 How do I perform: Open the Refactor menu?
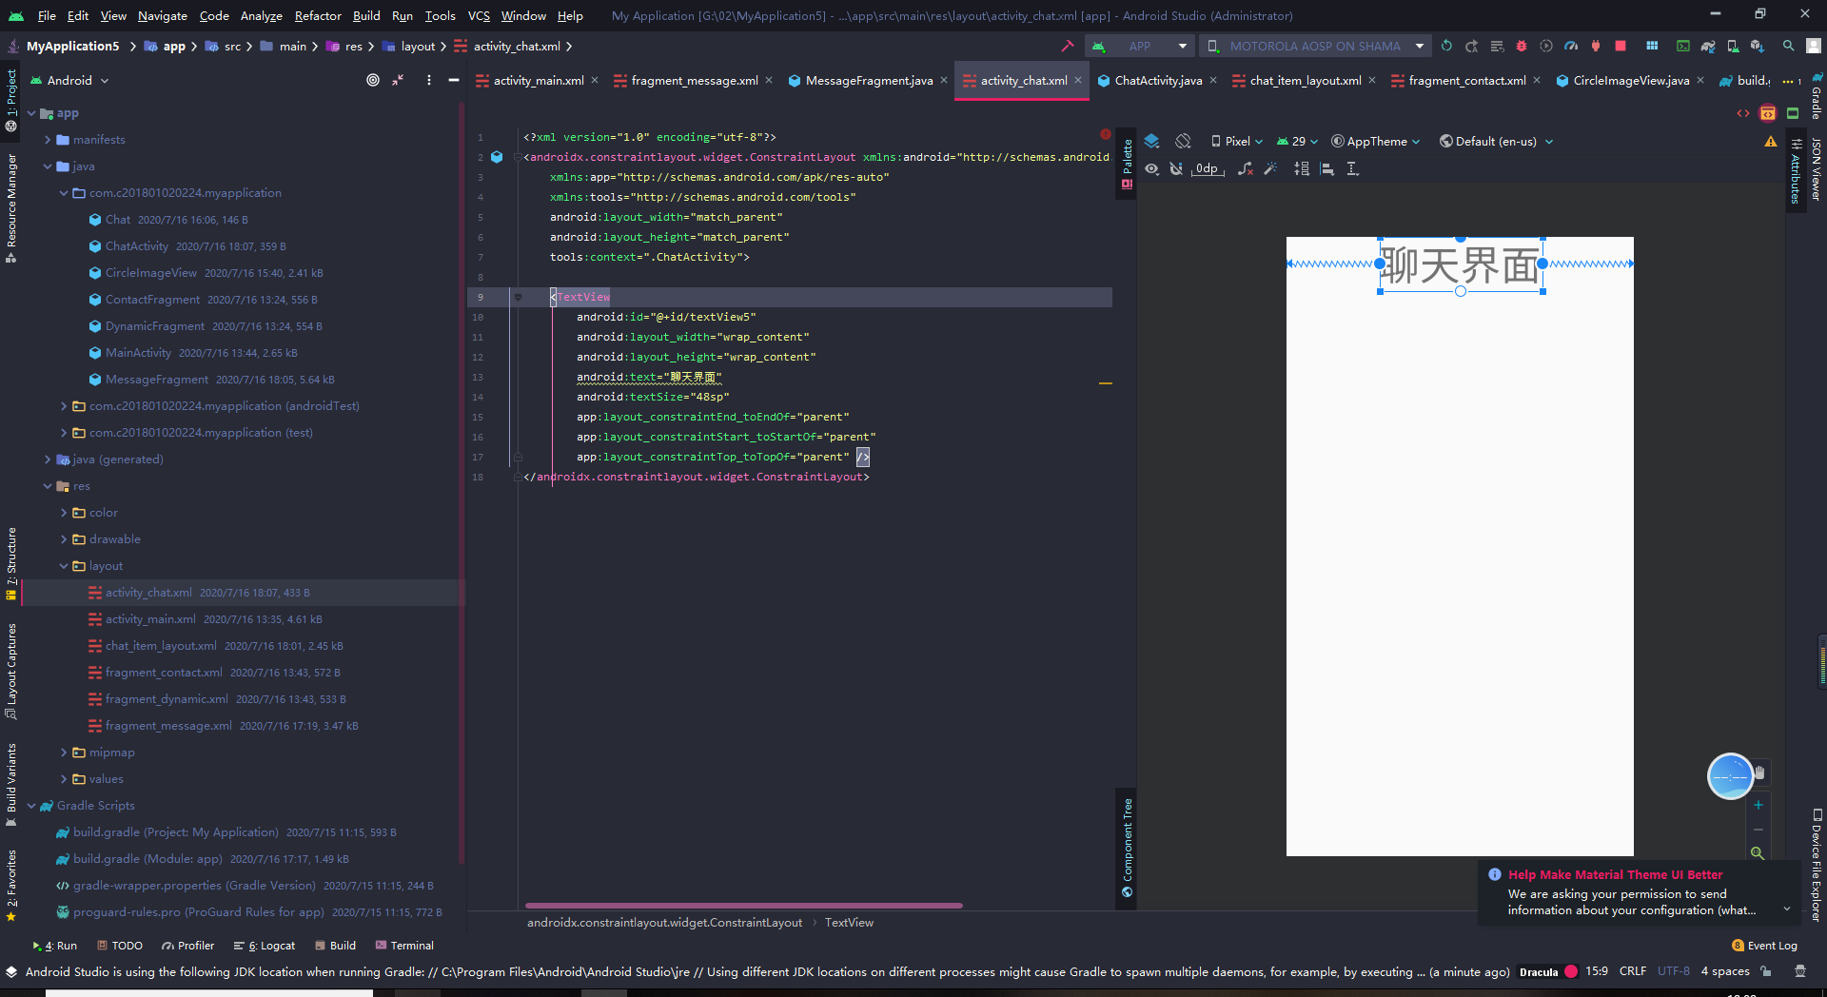pos(318,15)
